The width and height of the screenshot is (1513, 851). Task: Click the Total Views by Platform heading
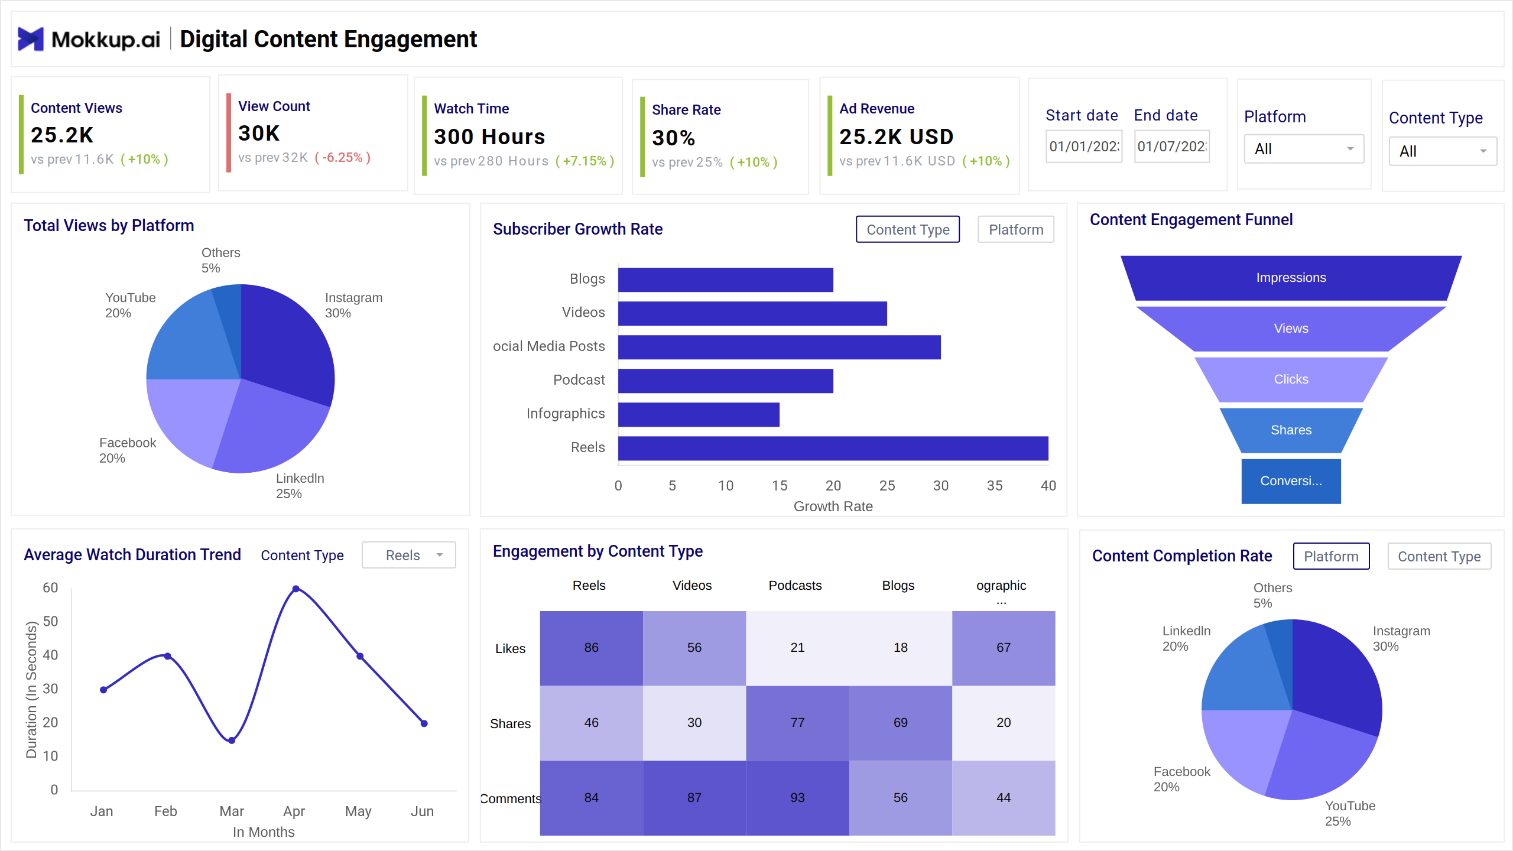tap(109, 225)
